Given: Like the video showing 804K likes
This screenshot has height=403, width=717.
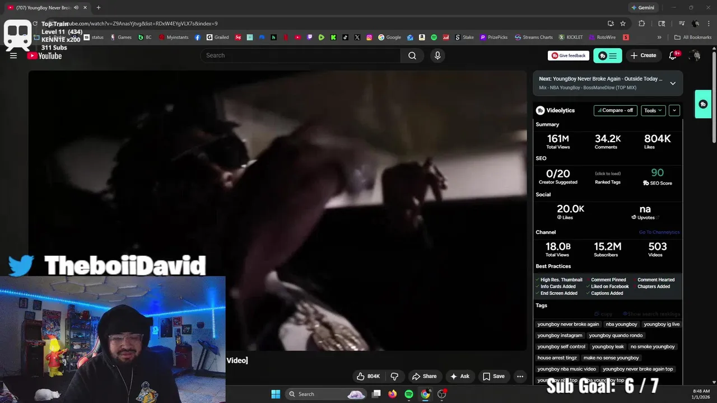Looking at the screenshot, I should click(x=369, y=376).
